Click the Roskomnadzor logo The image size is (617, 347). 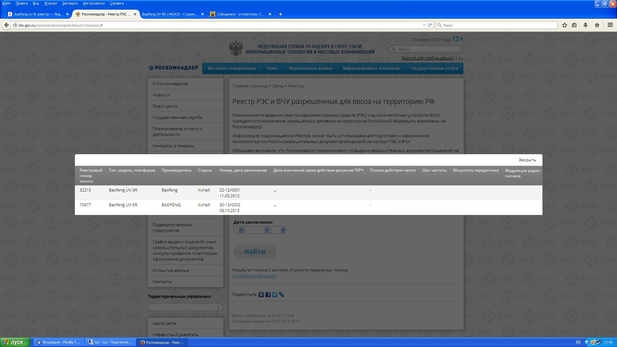pos(174,68)
